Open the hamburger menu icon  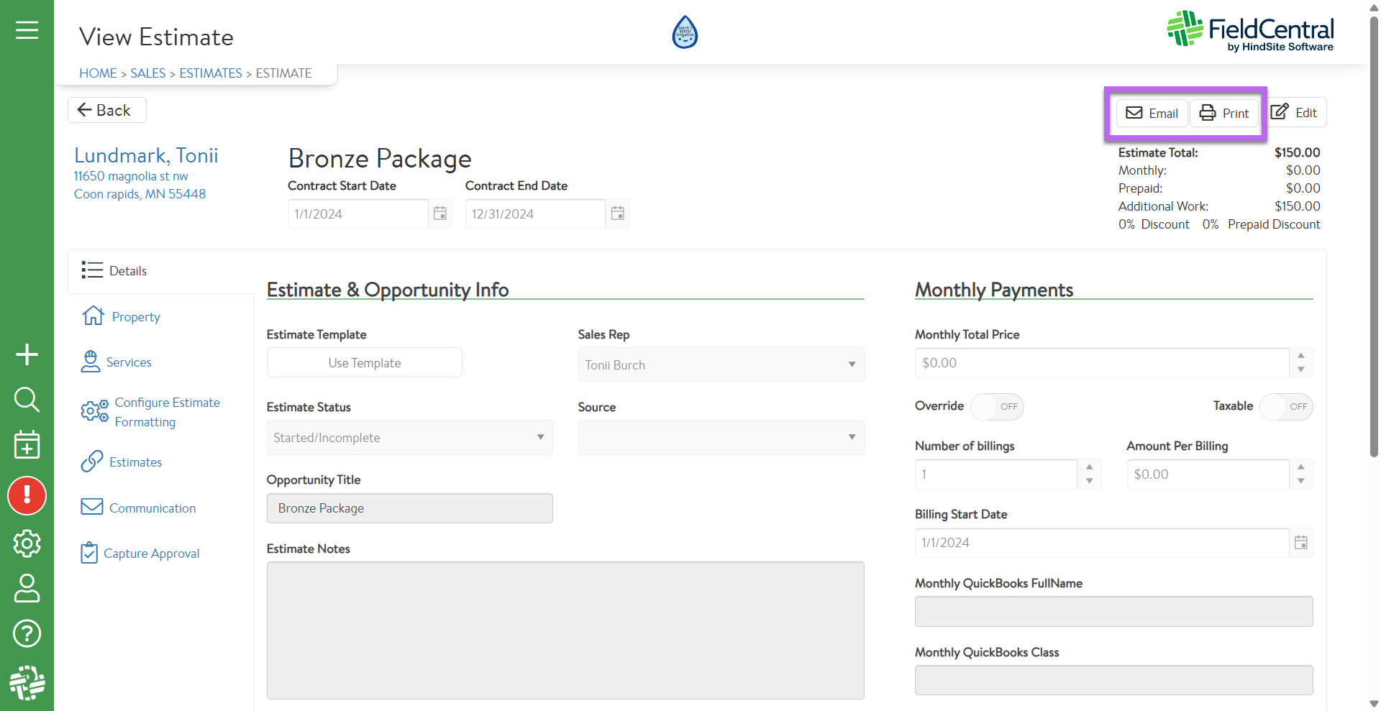[x=27, y=30]
